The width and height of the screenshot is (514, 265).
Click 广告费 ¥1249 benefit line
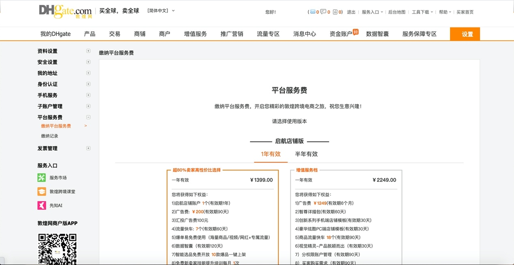click(x=324, y=203)
